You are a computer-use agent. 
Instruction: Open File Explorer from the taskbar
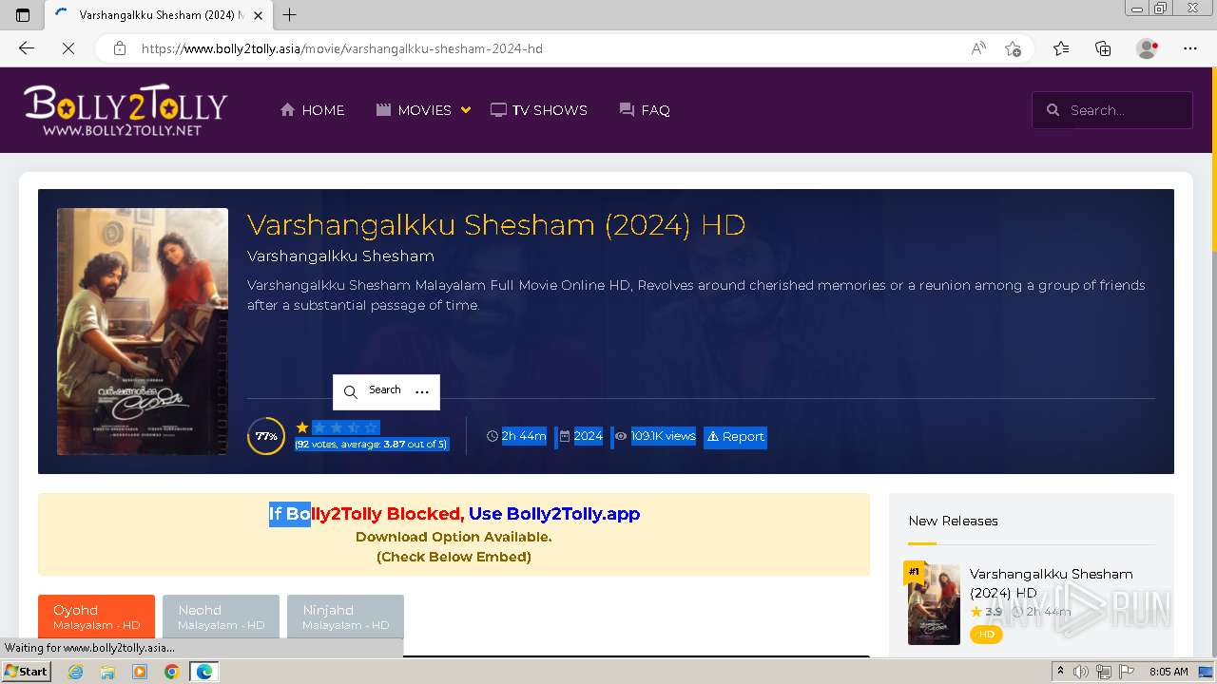coord(107,672)
